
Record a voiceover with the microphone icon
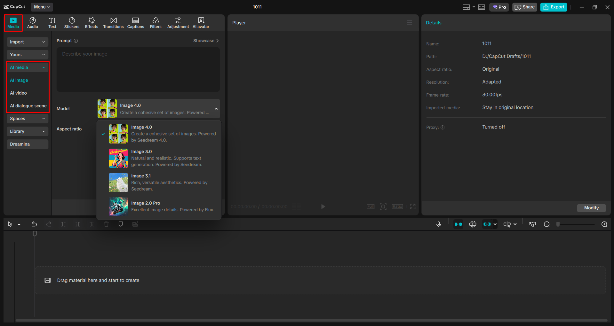point(439,224)
